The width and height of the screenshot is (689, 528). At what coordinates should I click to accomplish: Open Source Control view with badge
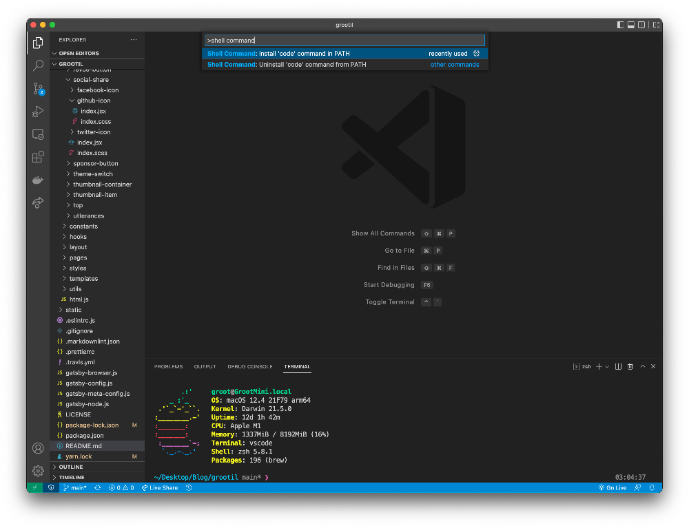[38, 89]
